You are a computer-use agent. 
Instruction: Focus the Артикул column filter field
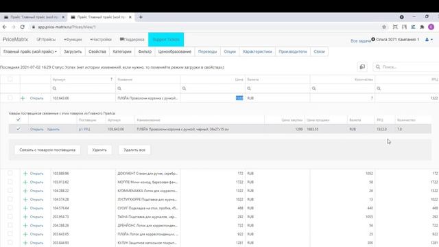click(83, 89)
